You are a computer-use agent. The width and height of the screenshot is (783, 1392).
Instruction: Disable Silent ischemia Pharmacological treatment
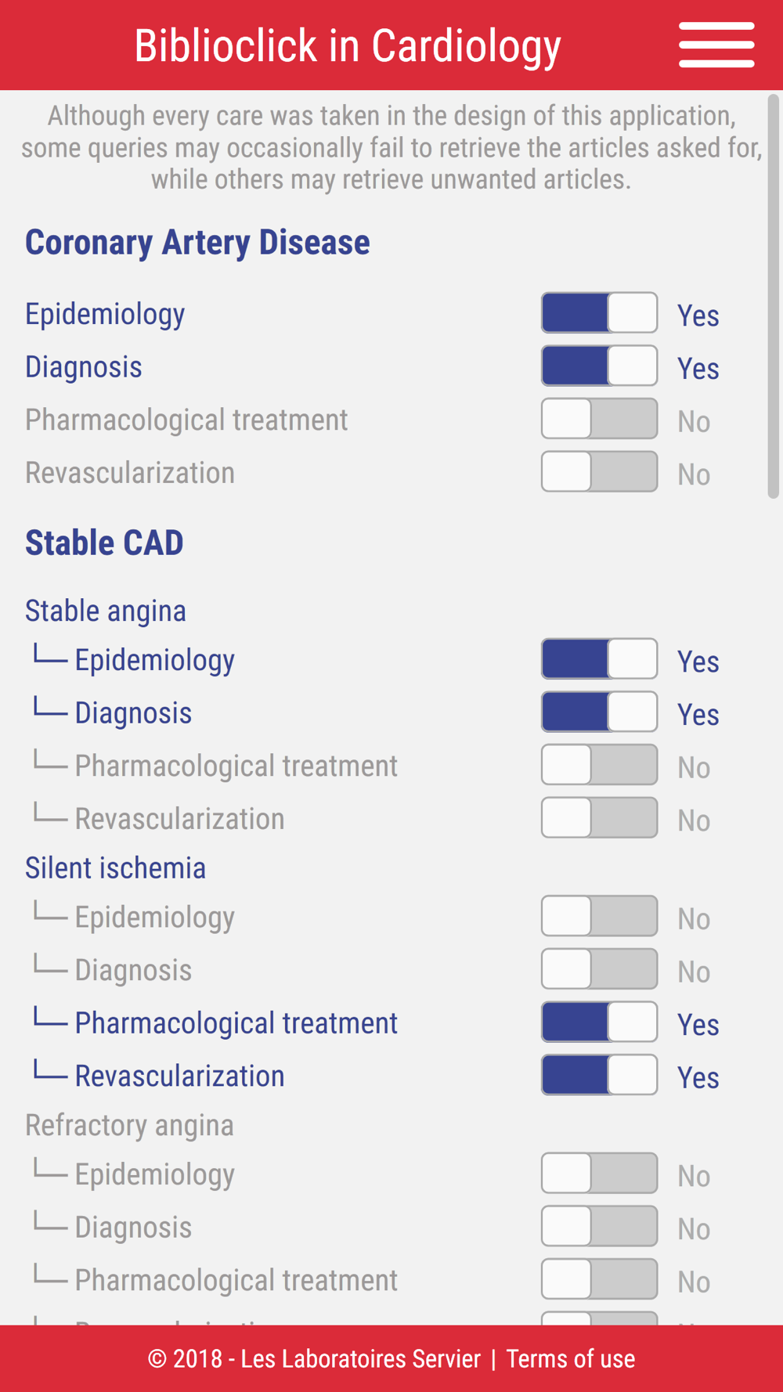coord(599,1022)
